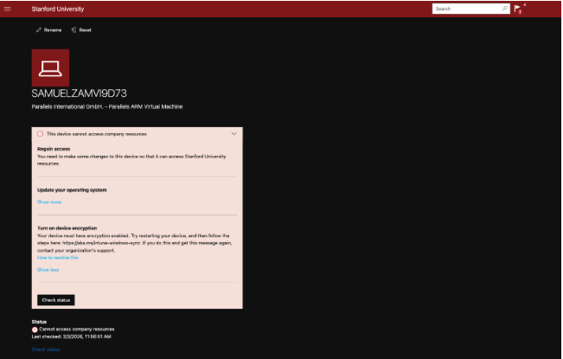Click the notifications flag icon

point(518,9)
